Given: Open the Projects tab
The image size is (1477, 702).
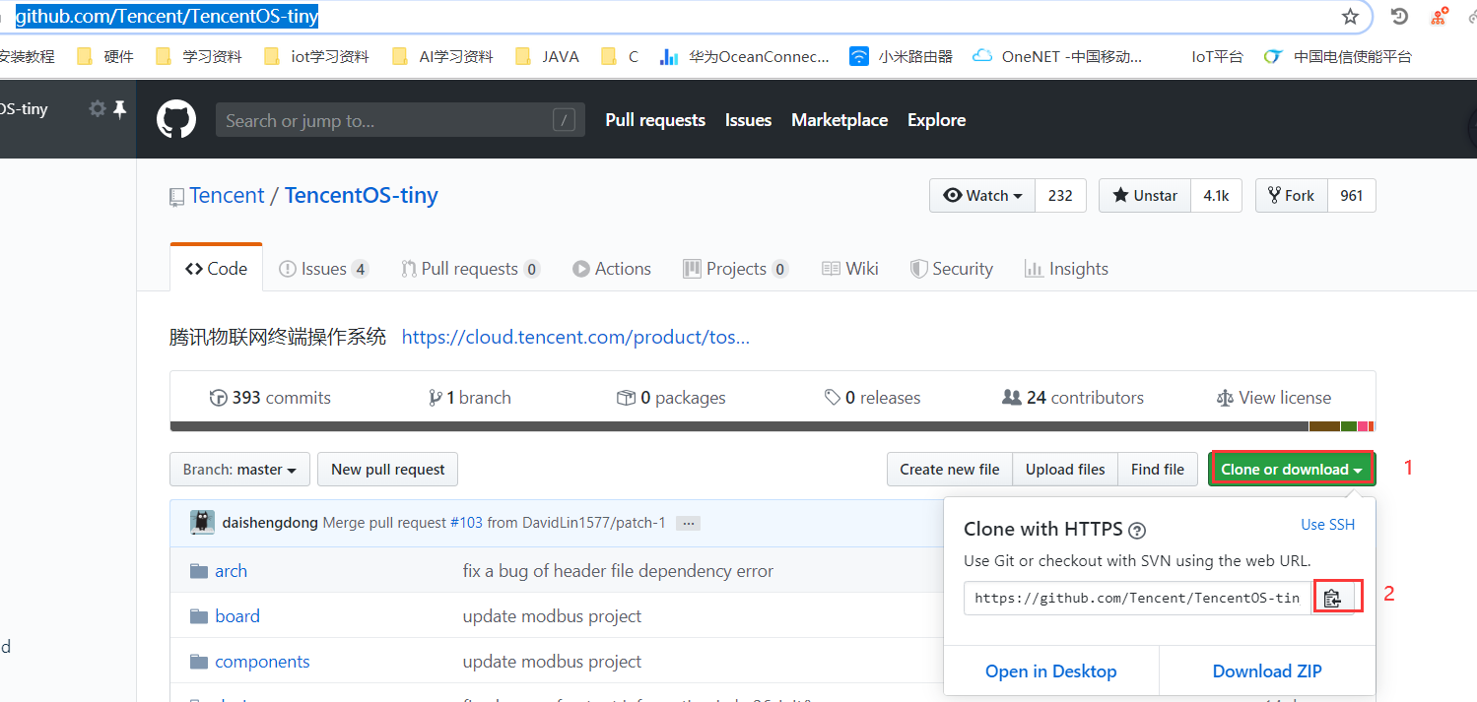Looking at the screenshot, I should click(x=735, y=269).
